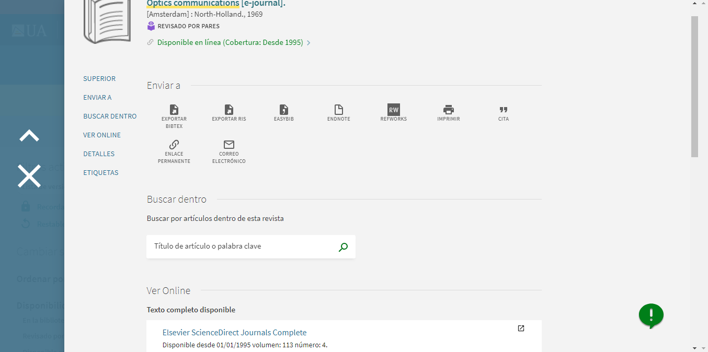Close the record detail panel
Screen dimensions: 708x352
pos(29,176)
